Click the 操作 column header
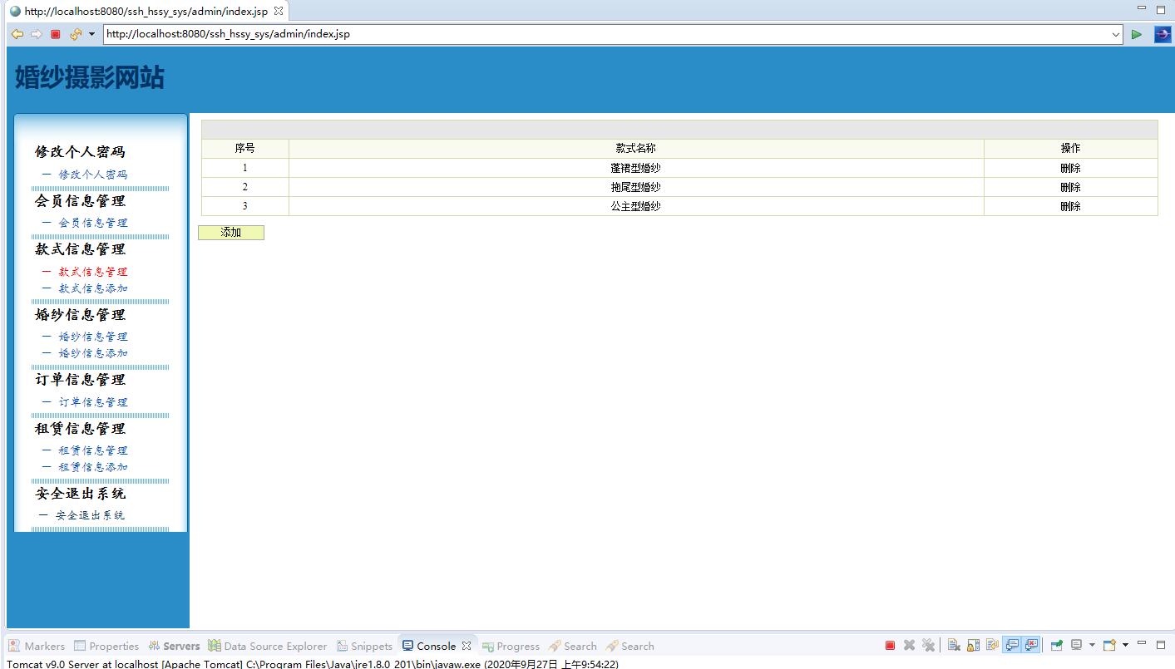 1070,148
